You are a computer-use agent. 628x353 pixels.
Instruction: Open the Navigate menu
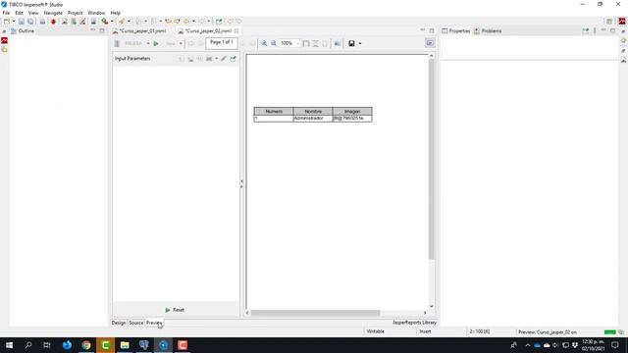coord(53,13)
